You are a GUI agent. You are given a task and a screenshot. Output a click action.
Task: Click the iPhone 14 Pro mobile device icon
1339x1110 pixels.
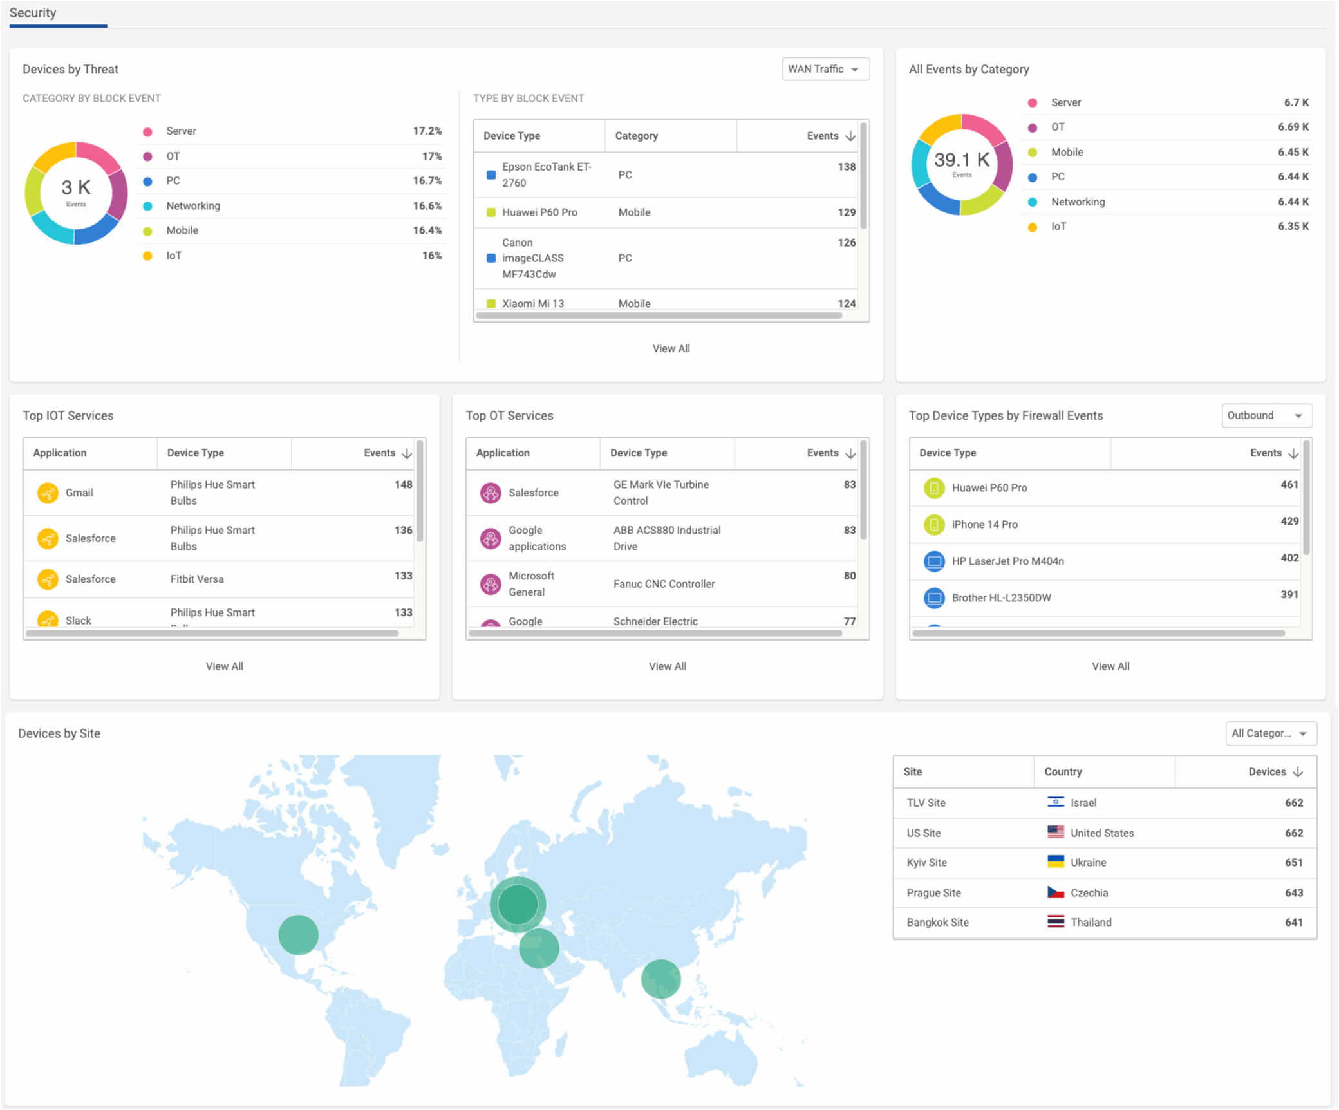point(934,525)
